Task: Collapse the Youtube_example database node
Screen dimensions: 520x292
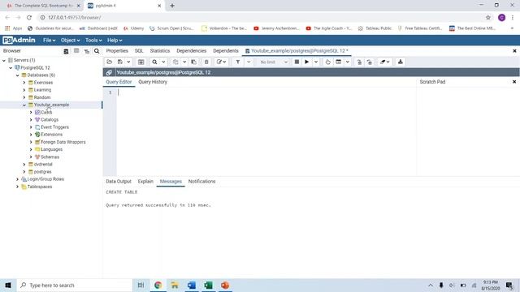Action: 24,105
